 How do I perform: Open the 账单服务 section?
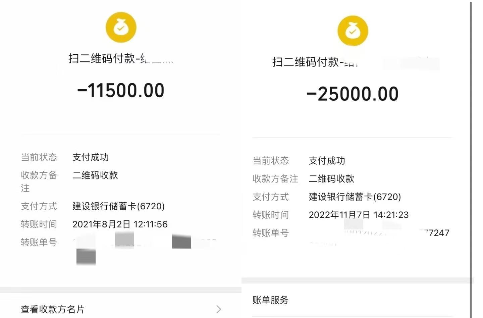[270, 300]
